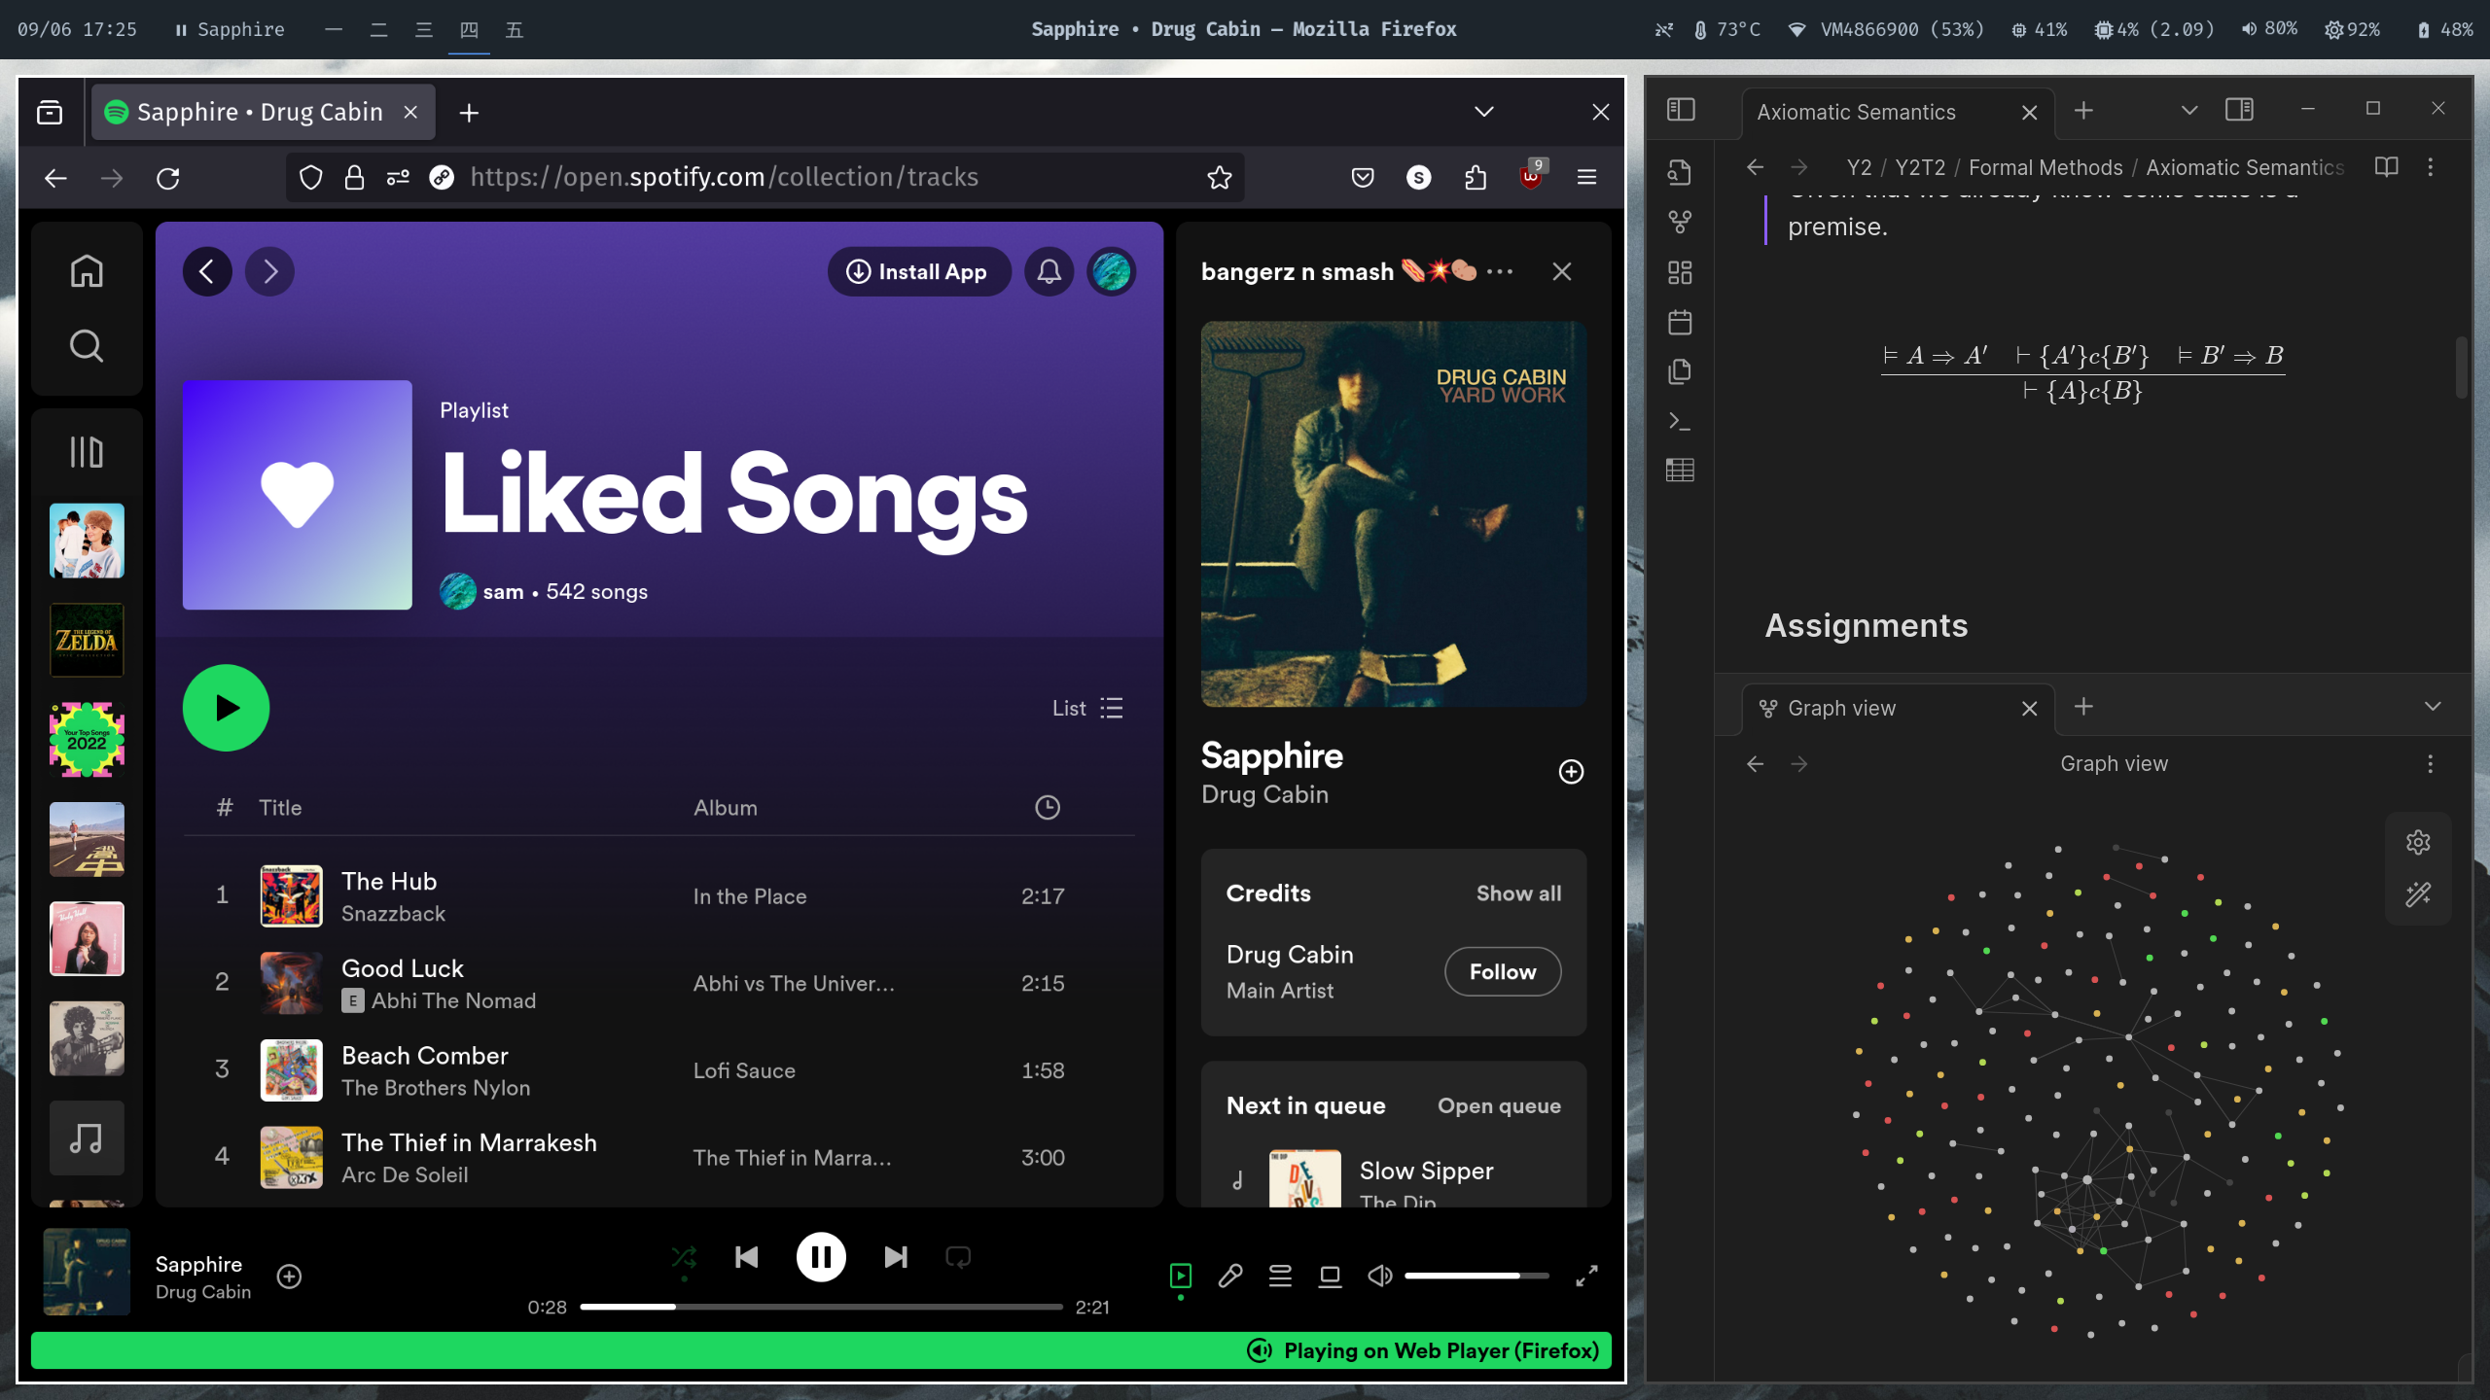The width and height of the screenshot is (2490, 1400).
Task: Open the Obsidian command palette terminal icon
Action: click(1680, 421)
